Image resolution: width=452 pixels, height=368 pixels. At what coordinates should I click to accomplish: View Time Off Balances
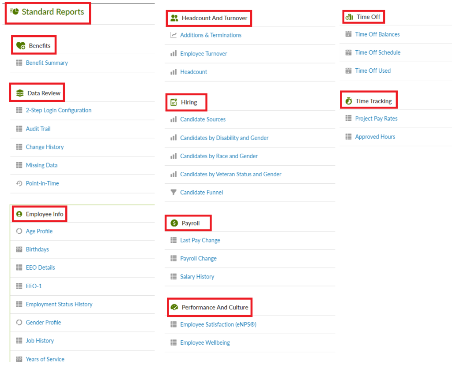[x=377, y=34]
